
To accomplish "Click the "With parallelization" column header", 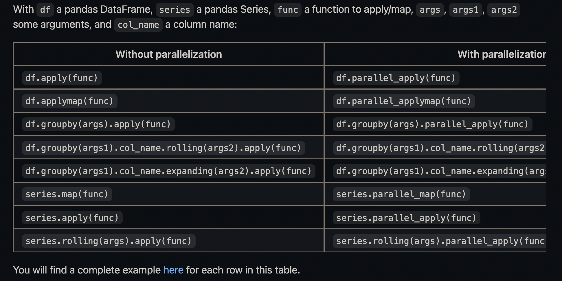I will 502,54.
